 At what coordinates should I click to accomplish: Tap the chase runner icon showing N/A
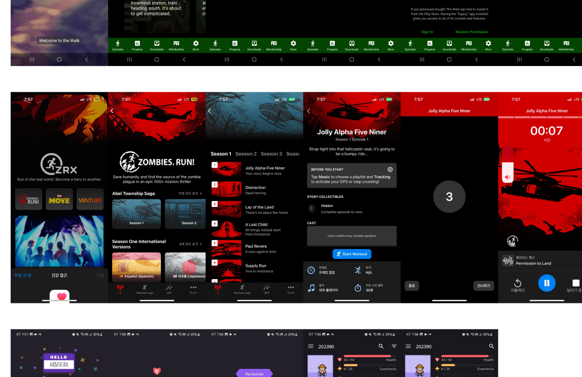click(358, 270)
